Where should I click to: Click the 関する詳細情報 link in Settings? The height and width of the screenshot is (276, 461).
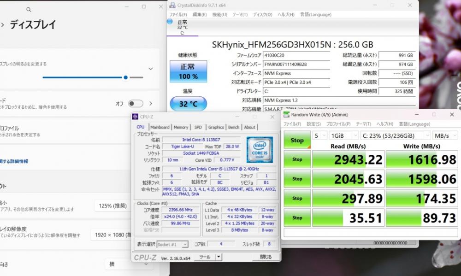pos(14,161)
